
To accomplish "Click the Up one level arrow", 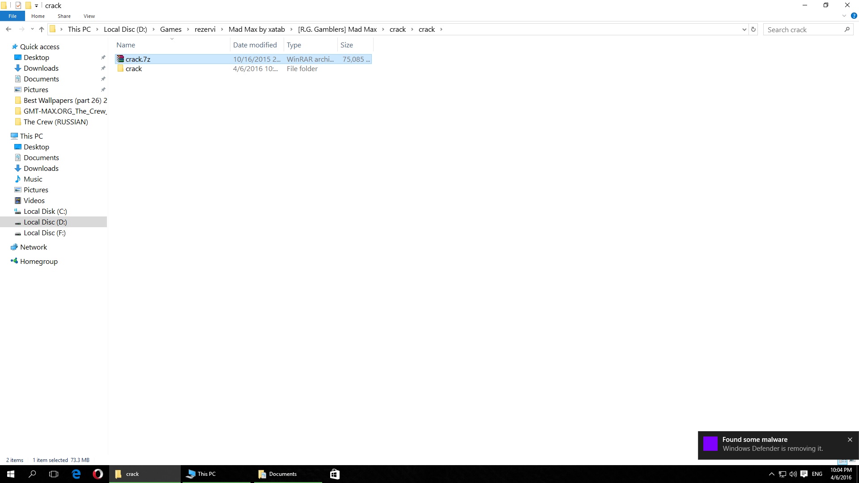I will pyautogui.click(x=42, y=30).
